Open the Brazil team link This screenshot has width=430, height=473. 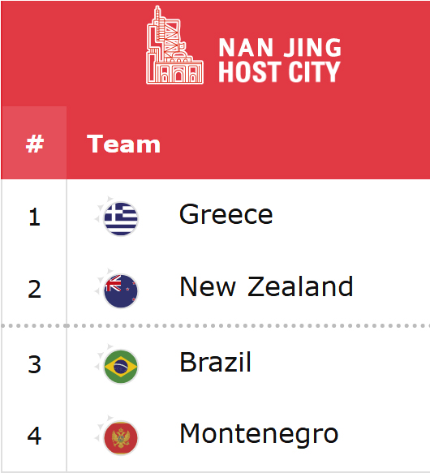pos(215,362)
